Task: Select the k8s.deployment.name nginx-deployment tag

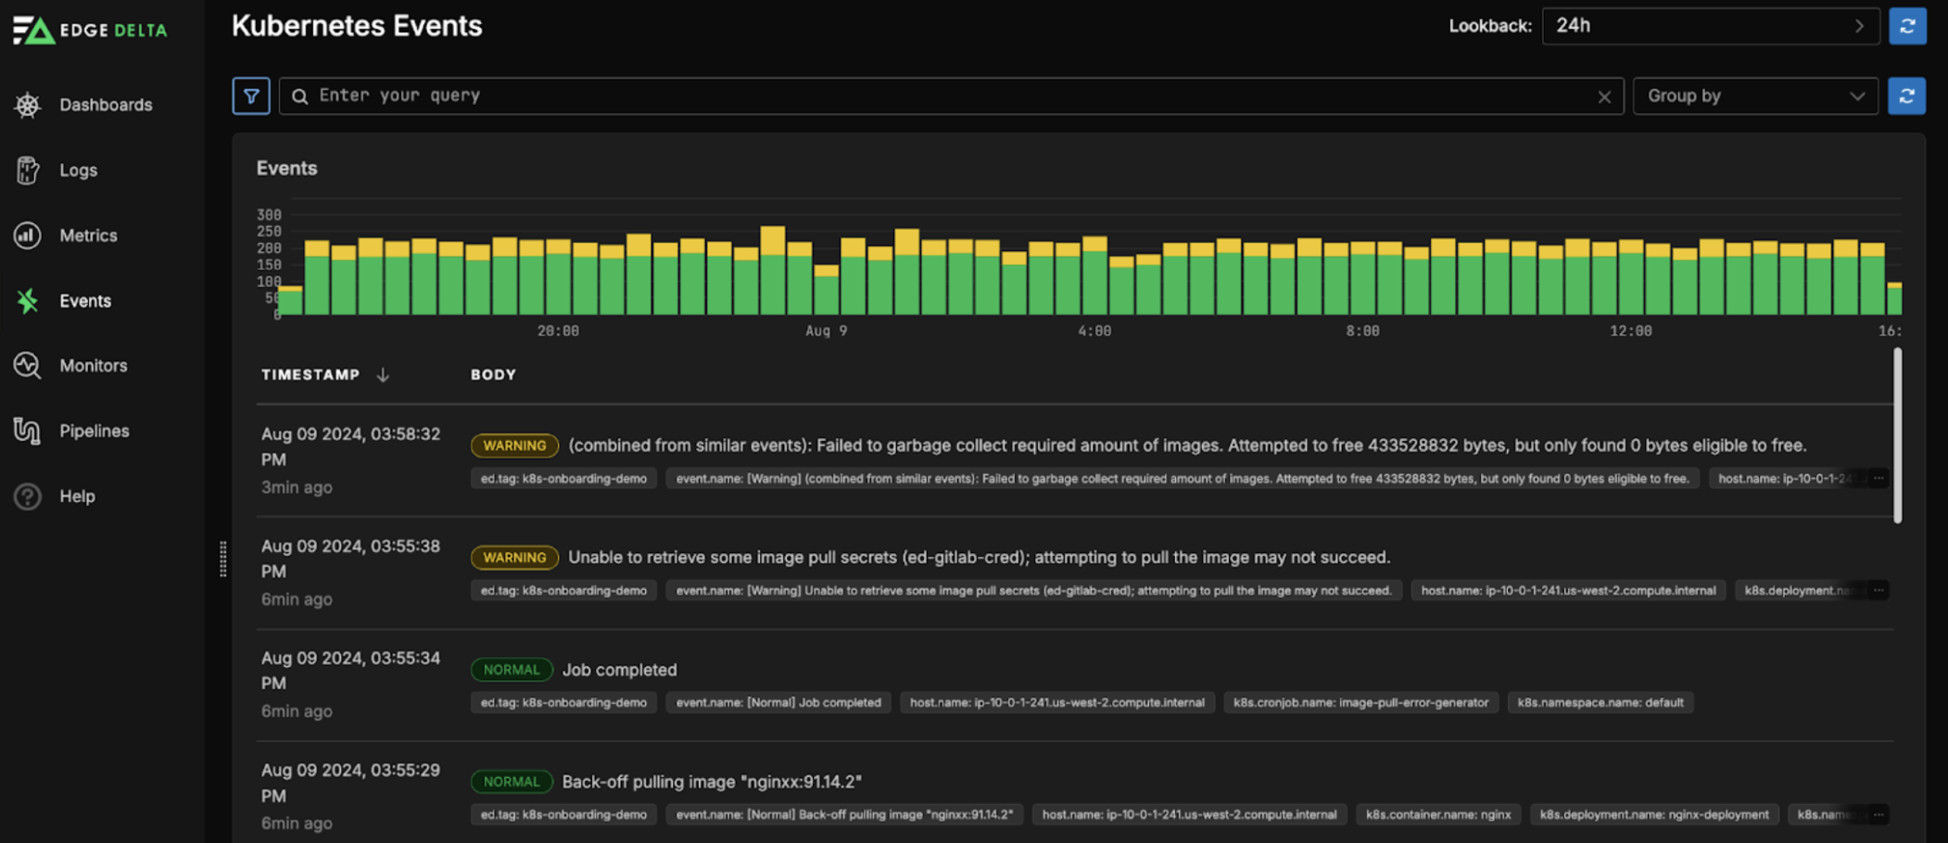Action: [x=1653, y=814]
